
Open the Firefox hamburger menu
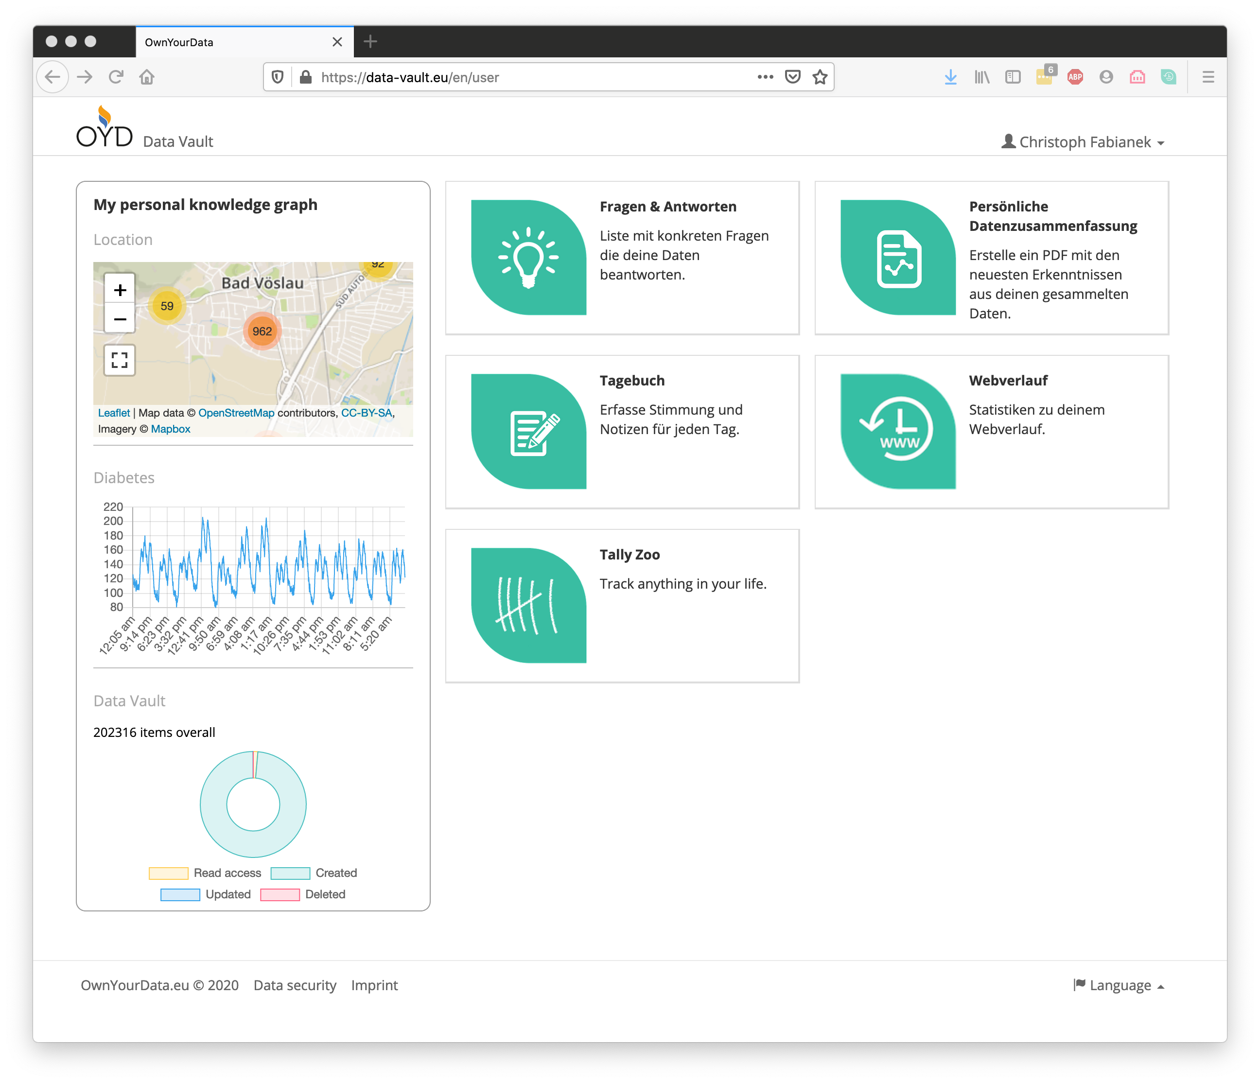(x=1207, y=77)
